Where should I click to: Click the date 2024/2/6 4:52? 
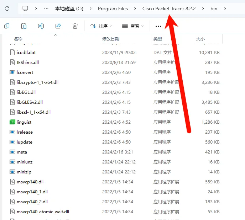(116, 122)
